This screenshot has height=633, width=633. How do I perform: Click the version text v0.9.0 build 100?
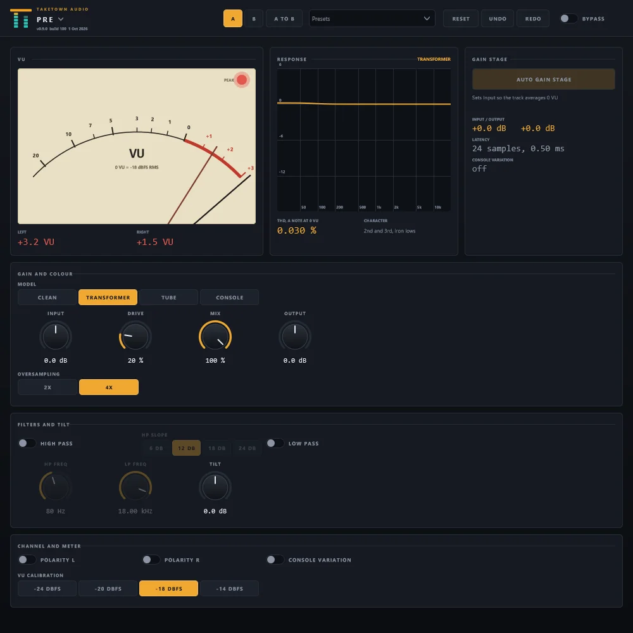pos(62,28)
